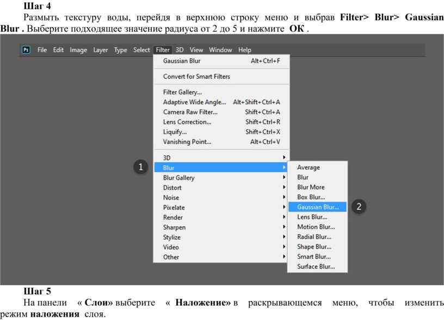The image size is (444, 320).
Task: Expand the Blur Gallery submenu
Action: 221,177
